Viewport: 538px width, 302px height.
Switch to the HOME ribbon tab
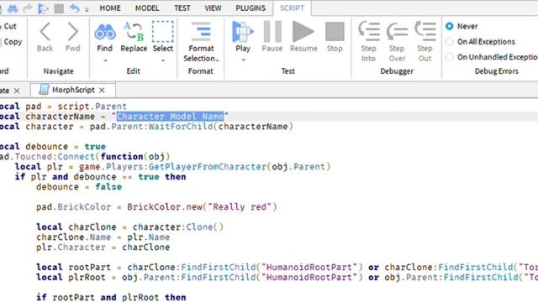(x=110, y=8)
